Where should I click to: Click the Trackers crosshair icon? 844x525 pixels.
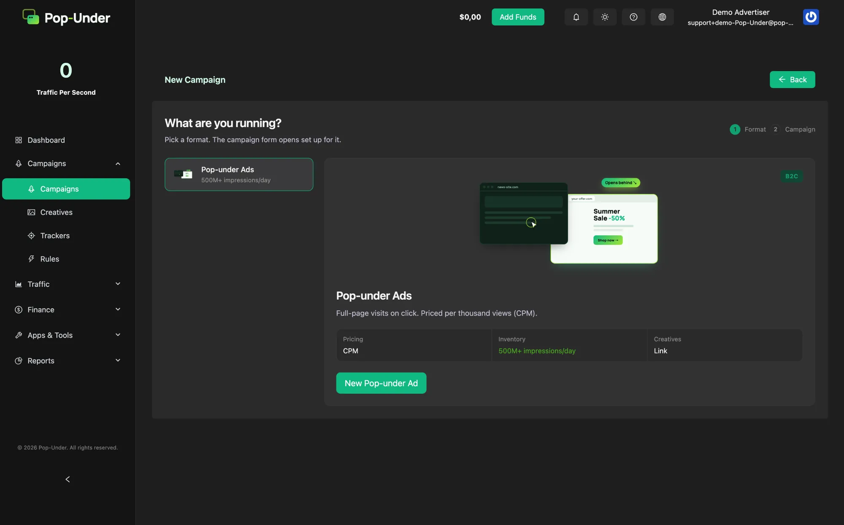(31, 236)
